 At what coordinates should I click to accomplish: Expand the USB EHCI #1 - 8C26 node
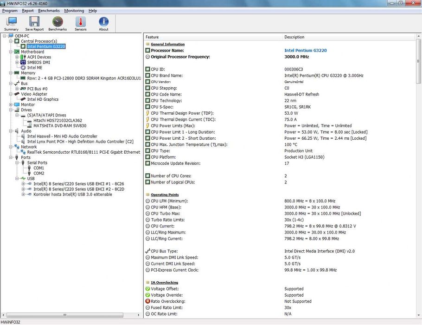[x=23, y=184]
